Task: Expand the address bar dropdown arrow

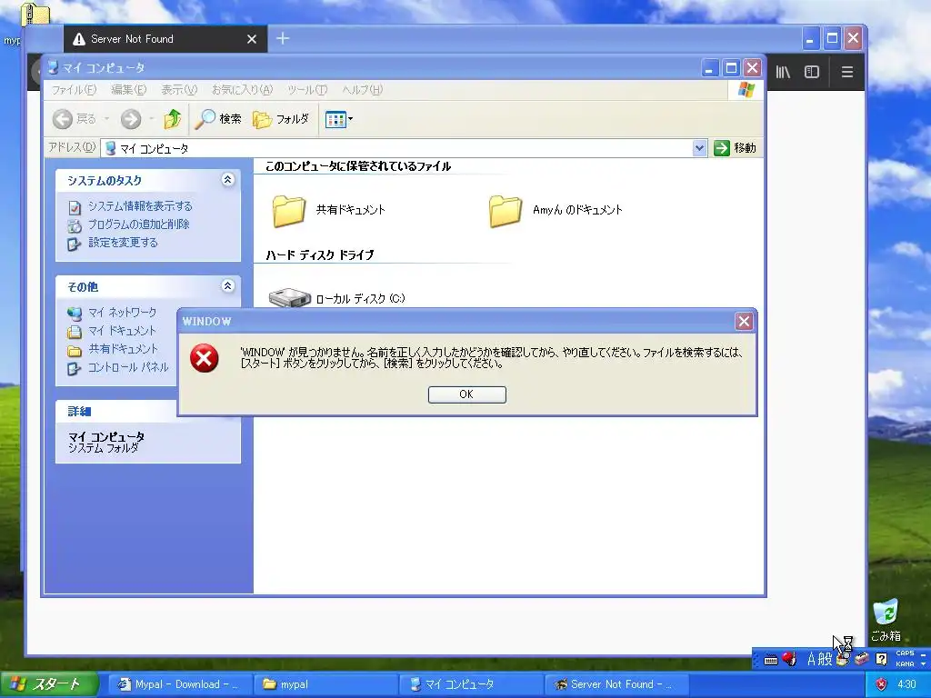Action: [699, 148]
